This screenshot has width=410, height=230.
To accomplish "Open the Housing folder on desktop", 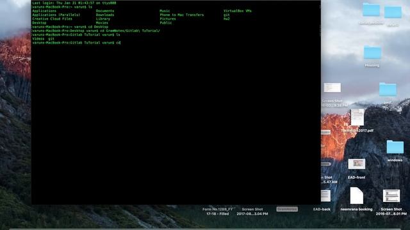I will (372, 52).
